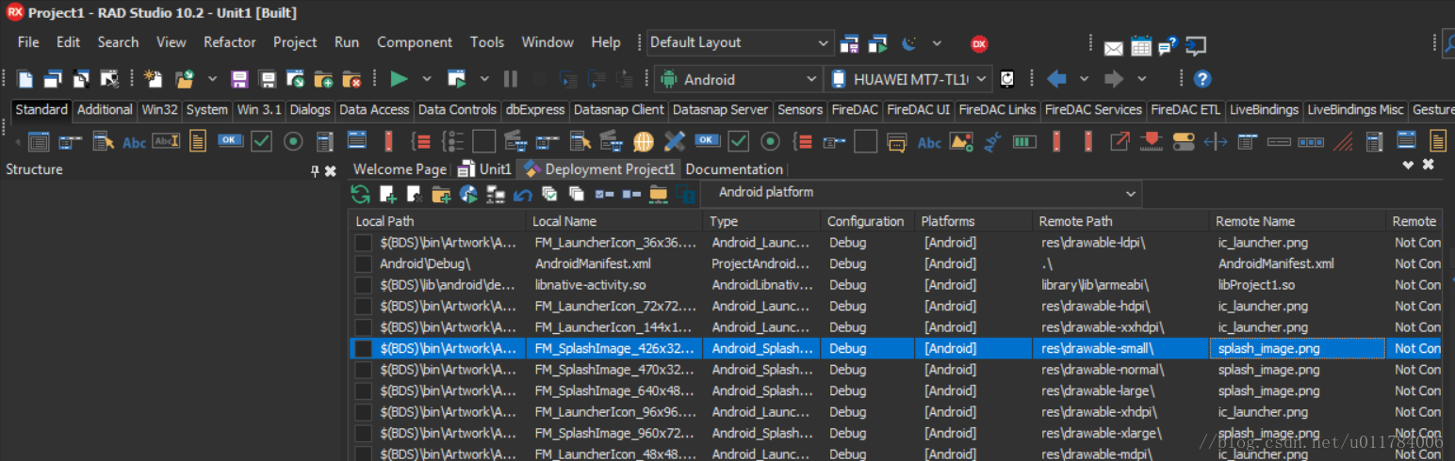
Task: Click Delete Selected Files icon in Deployment toolbar
Action: 414,194
